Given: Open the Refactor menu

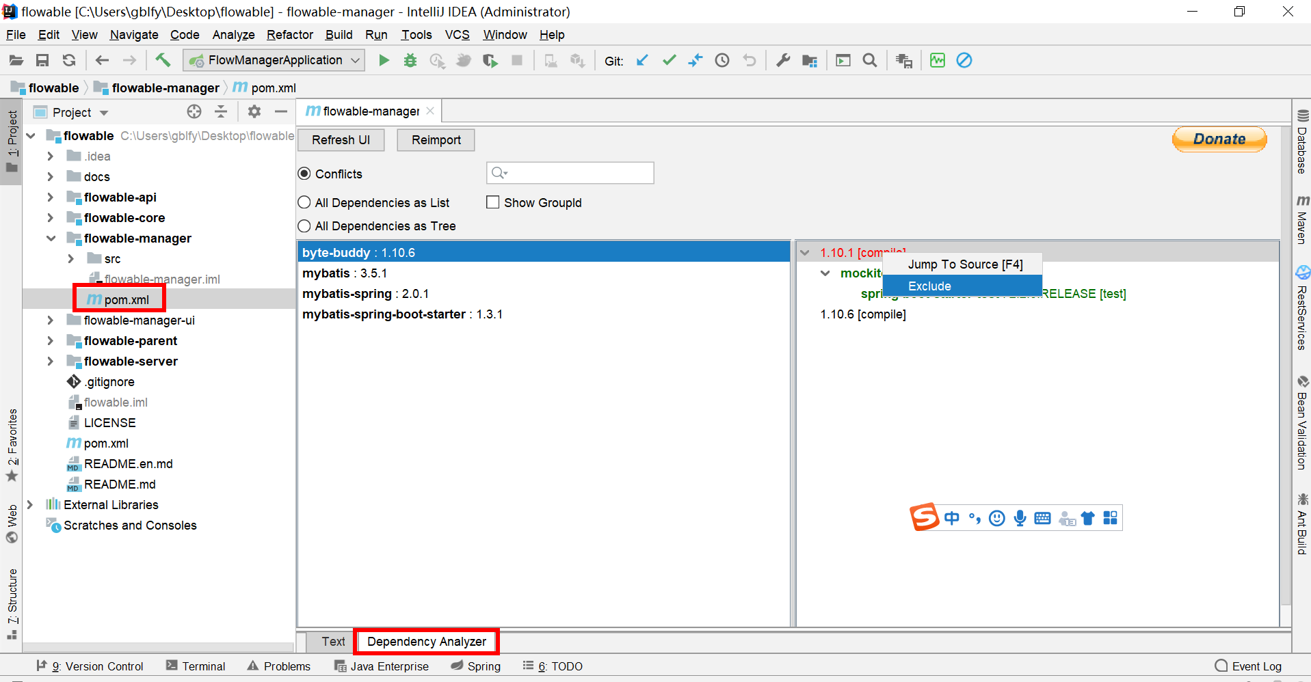Looking at the screenshot, I should [x=290, y=35].
